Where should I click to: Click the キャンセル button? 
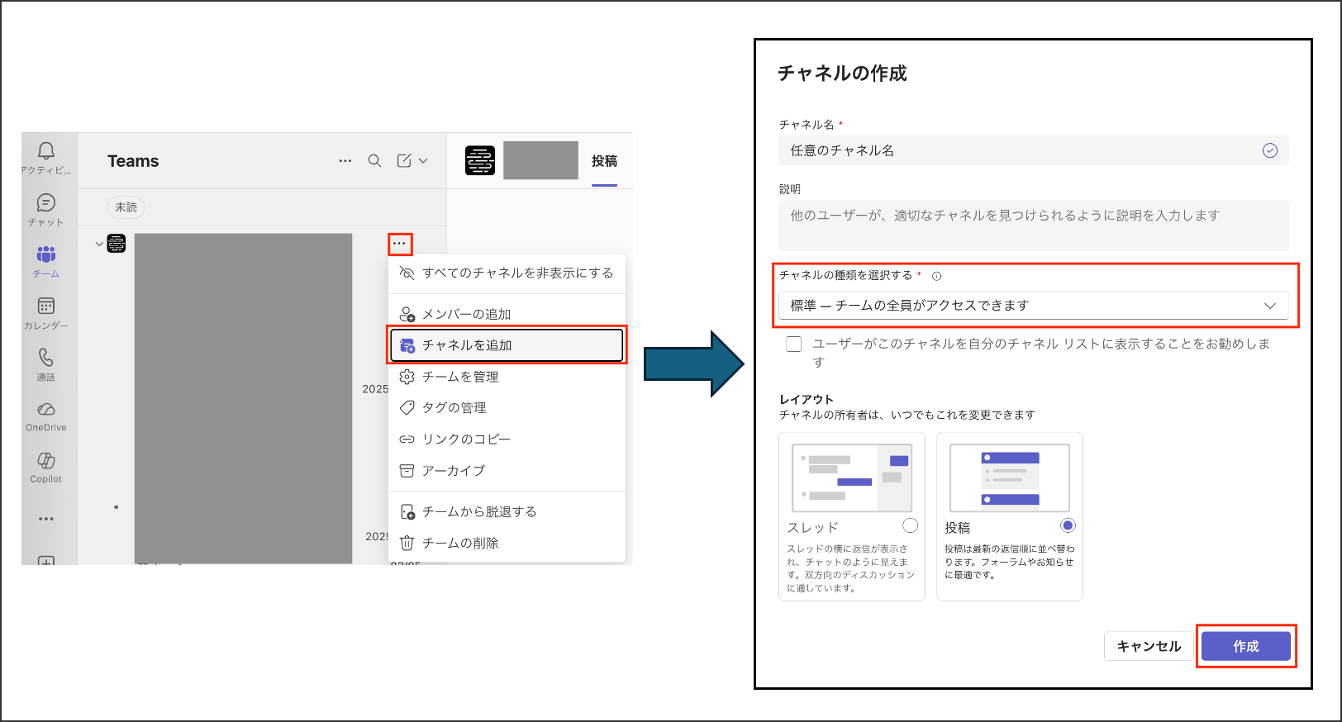pos(1149,646)
